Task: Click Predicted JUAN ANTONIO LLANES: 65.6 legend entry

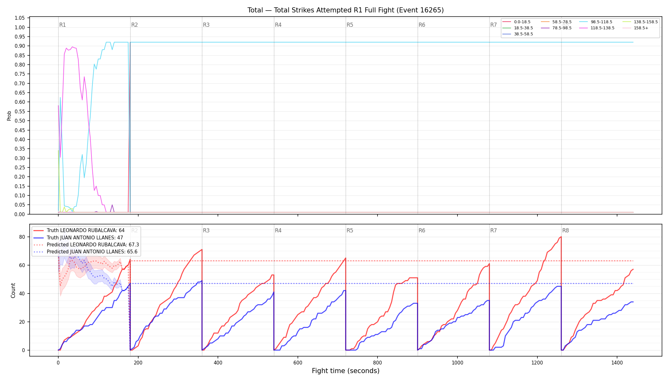Action: (x=85, y=252)
